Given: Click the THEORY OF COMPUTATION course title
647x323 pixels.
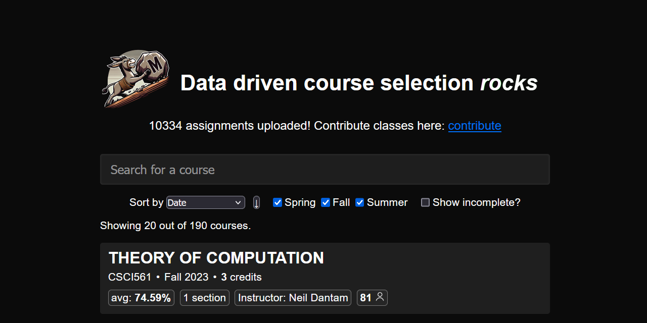Looking at the screenshot, I should [x=216, y=258].
